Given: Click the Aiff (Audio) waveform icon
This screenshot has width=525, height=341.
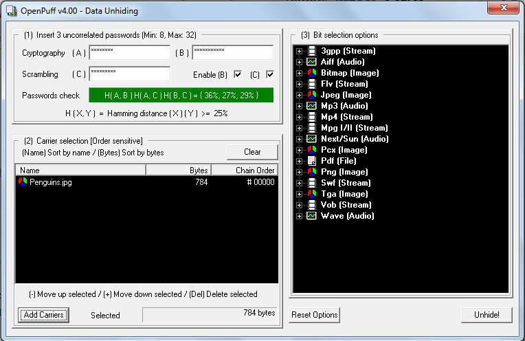Looking at the screenshot, I should point(312,62).
